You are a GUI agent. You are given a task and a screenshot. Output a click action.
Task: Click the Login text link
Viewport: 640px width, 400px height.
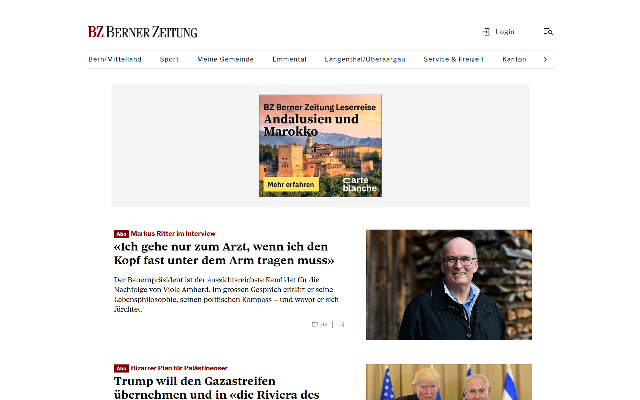505,32
